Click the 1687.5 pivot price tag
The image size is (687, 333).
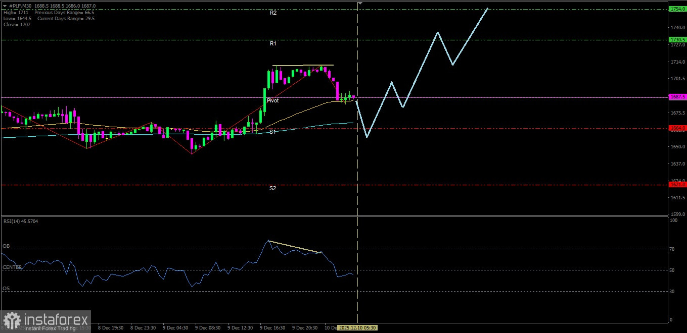point(677,97)
